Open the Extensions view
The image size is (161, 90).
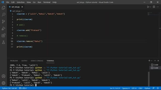[3, 35]
